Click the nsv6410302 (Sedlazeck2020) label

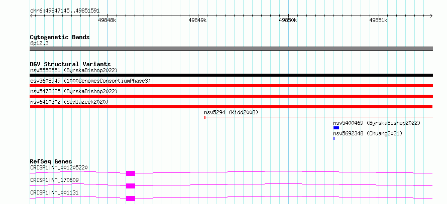click(x=69, y=102)
